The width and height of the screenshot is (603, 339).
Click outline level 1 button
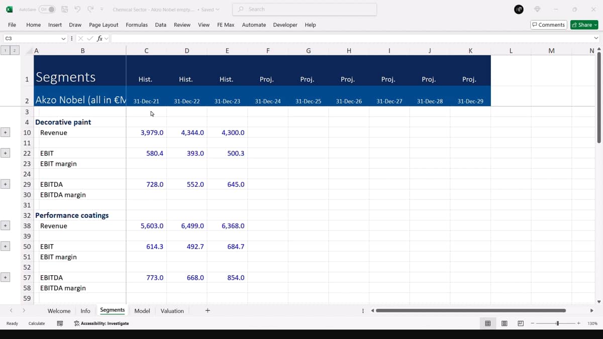tap(6, 50)
